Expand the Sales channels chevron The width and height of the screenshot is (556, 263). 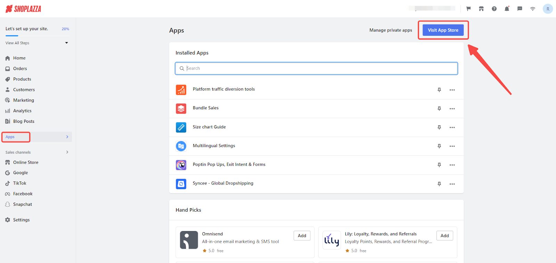pos(67,152)
